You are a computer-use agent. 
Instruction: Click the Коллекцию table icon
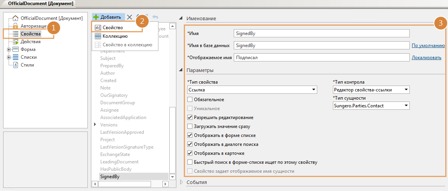(x=98, y=36)
